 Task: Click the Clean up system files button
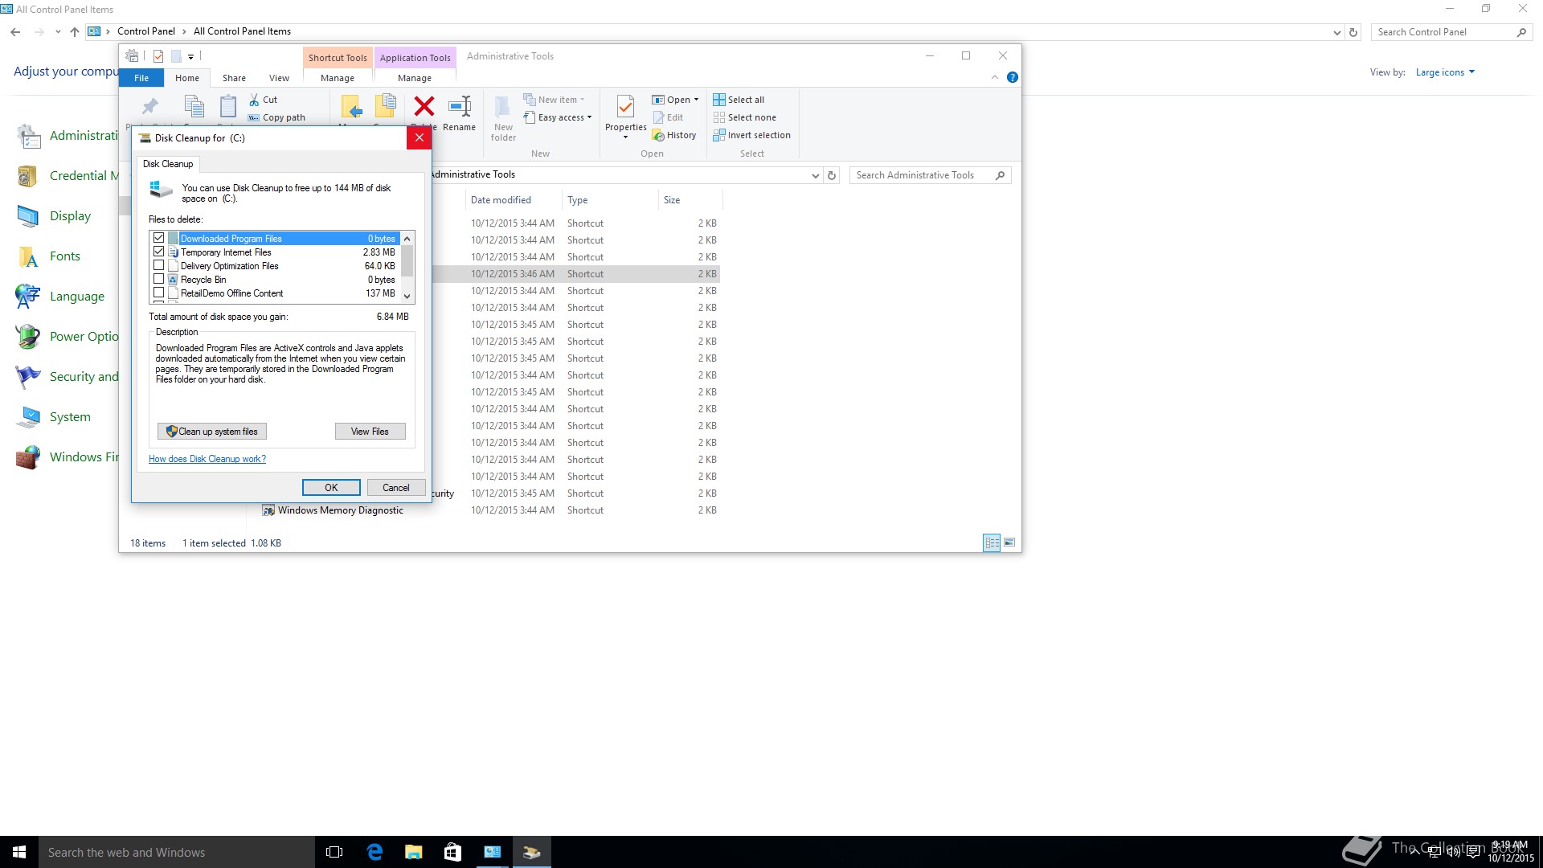(x=212, y=432)
